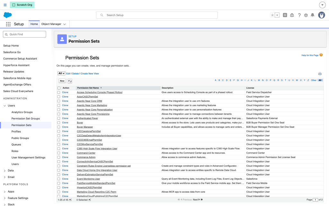Open the 0 Selected dropdown
This screenshot has width=329, height=206.
point(89,200)
